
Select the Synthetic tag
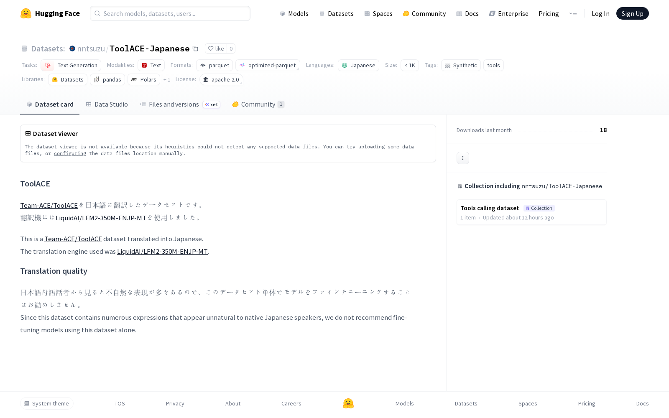(461, 65)
